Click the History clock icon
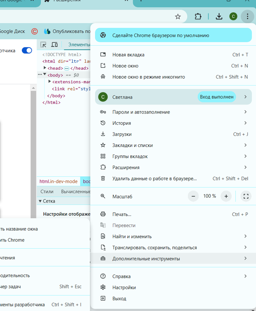Viewport: 256px width, 311px height. (103, 123)
